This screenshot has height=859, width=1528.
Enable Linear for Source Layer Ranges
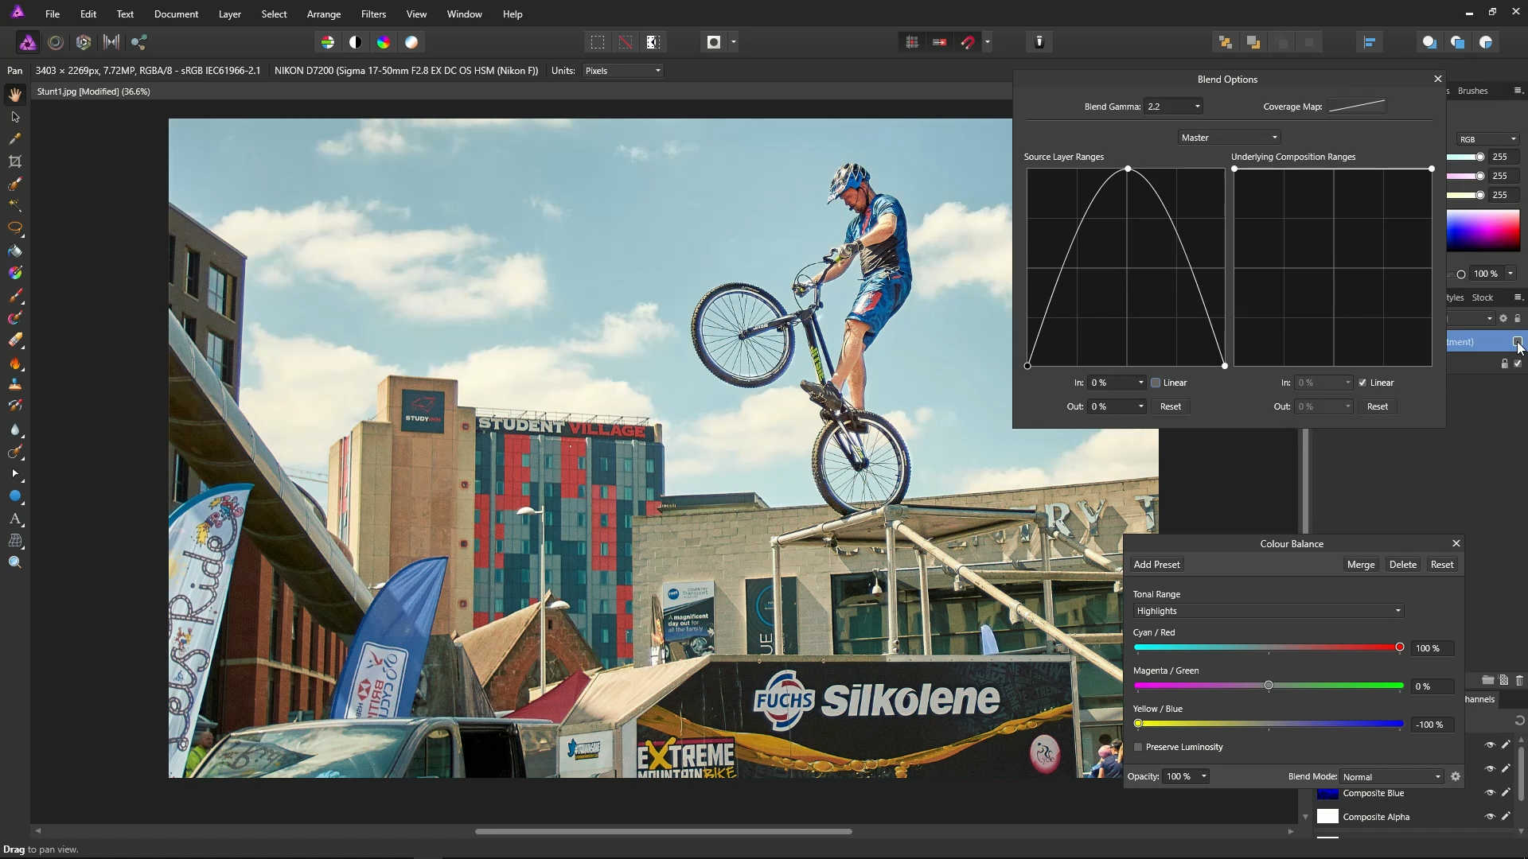pyautogui.click(x=1156, y=383)
